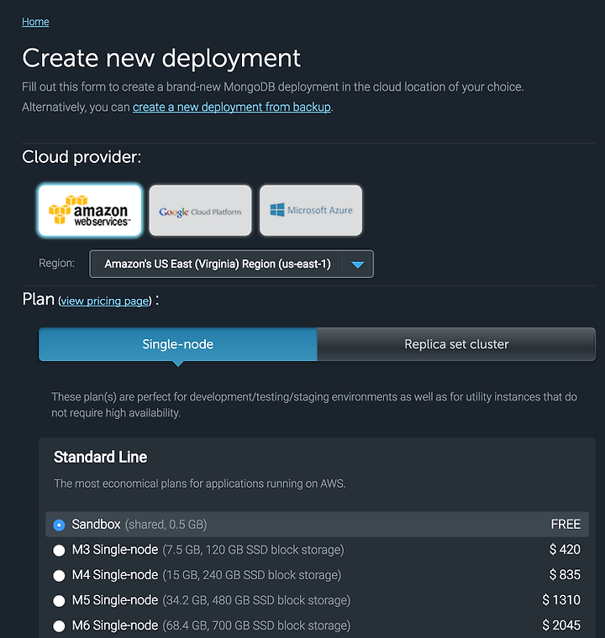This screenshot has width=605, height=638.
Task: Choose Google Cloud Platform provider
Action: click(x=201, y=211)
